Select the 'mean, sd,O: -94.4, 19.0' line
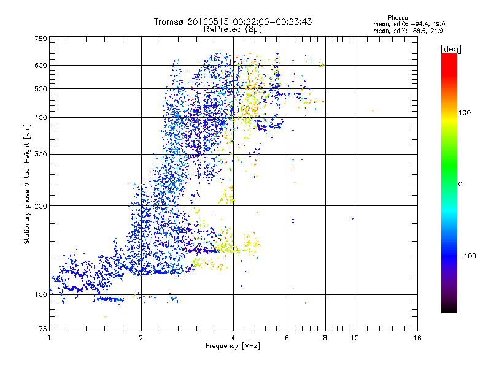The height and width of the screenshot is (368, 491). click(409, 24)
